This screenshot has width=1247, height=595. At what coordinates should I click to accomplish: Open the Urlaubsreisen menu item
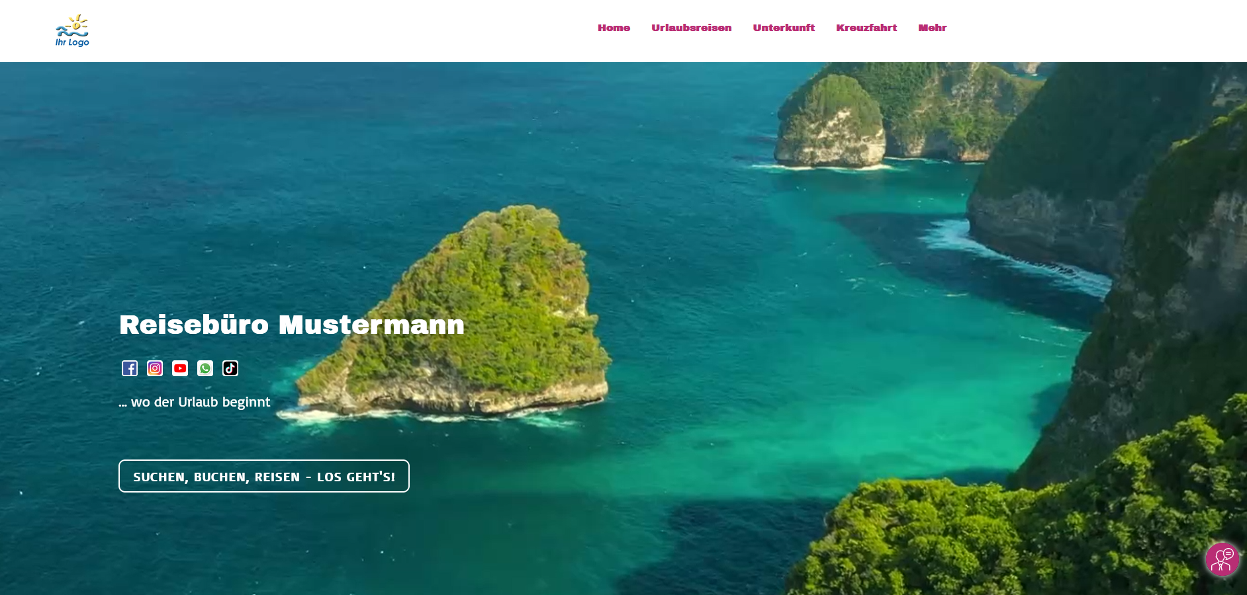tap(691, 28)
